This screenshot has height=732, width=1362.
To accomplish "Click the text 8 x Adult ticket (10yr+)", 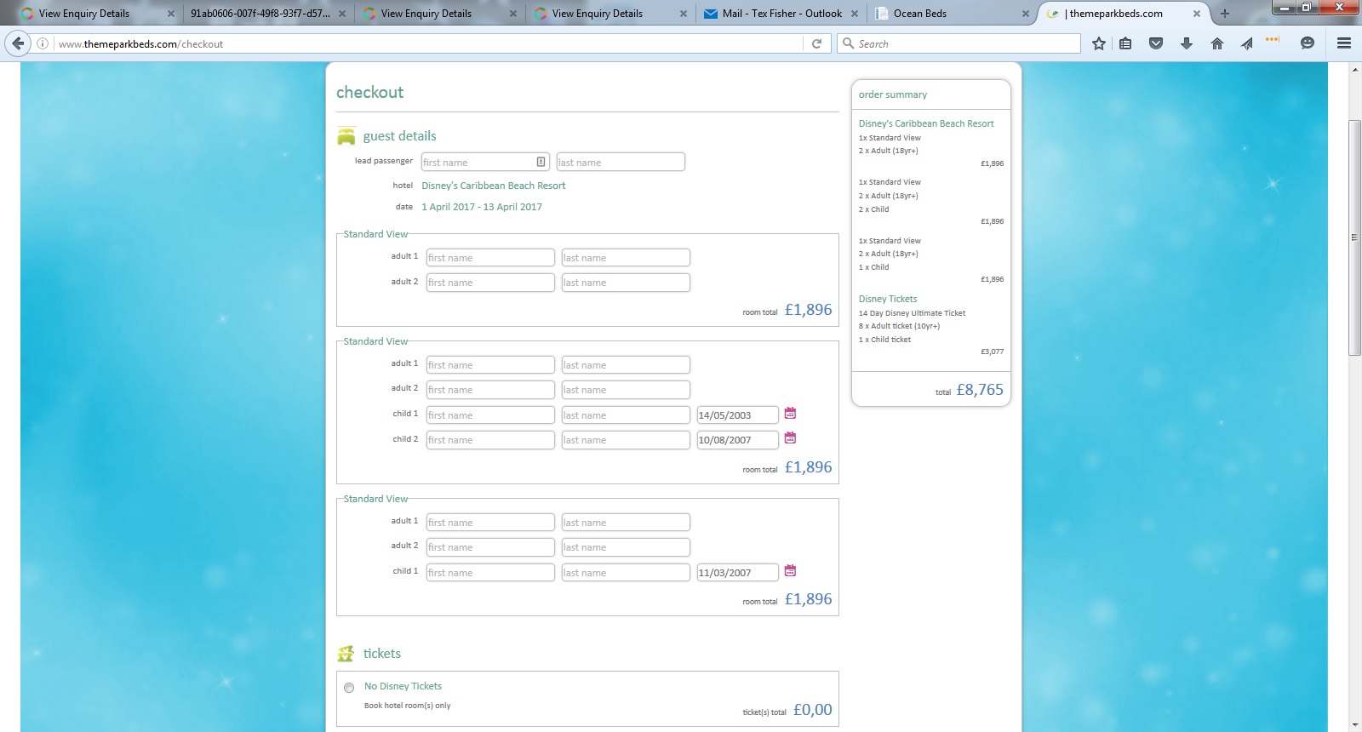I will click(899, 326).
